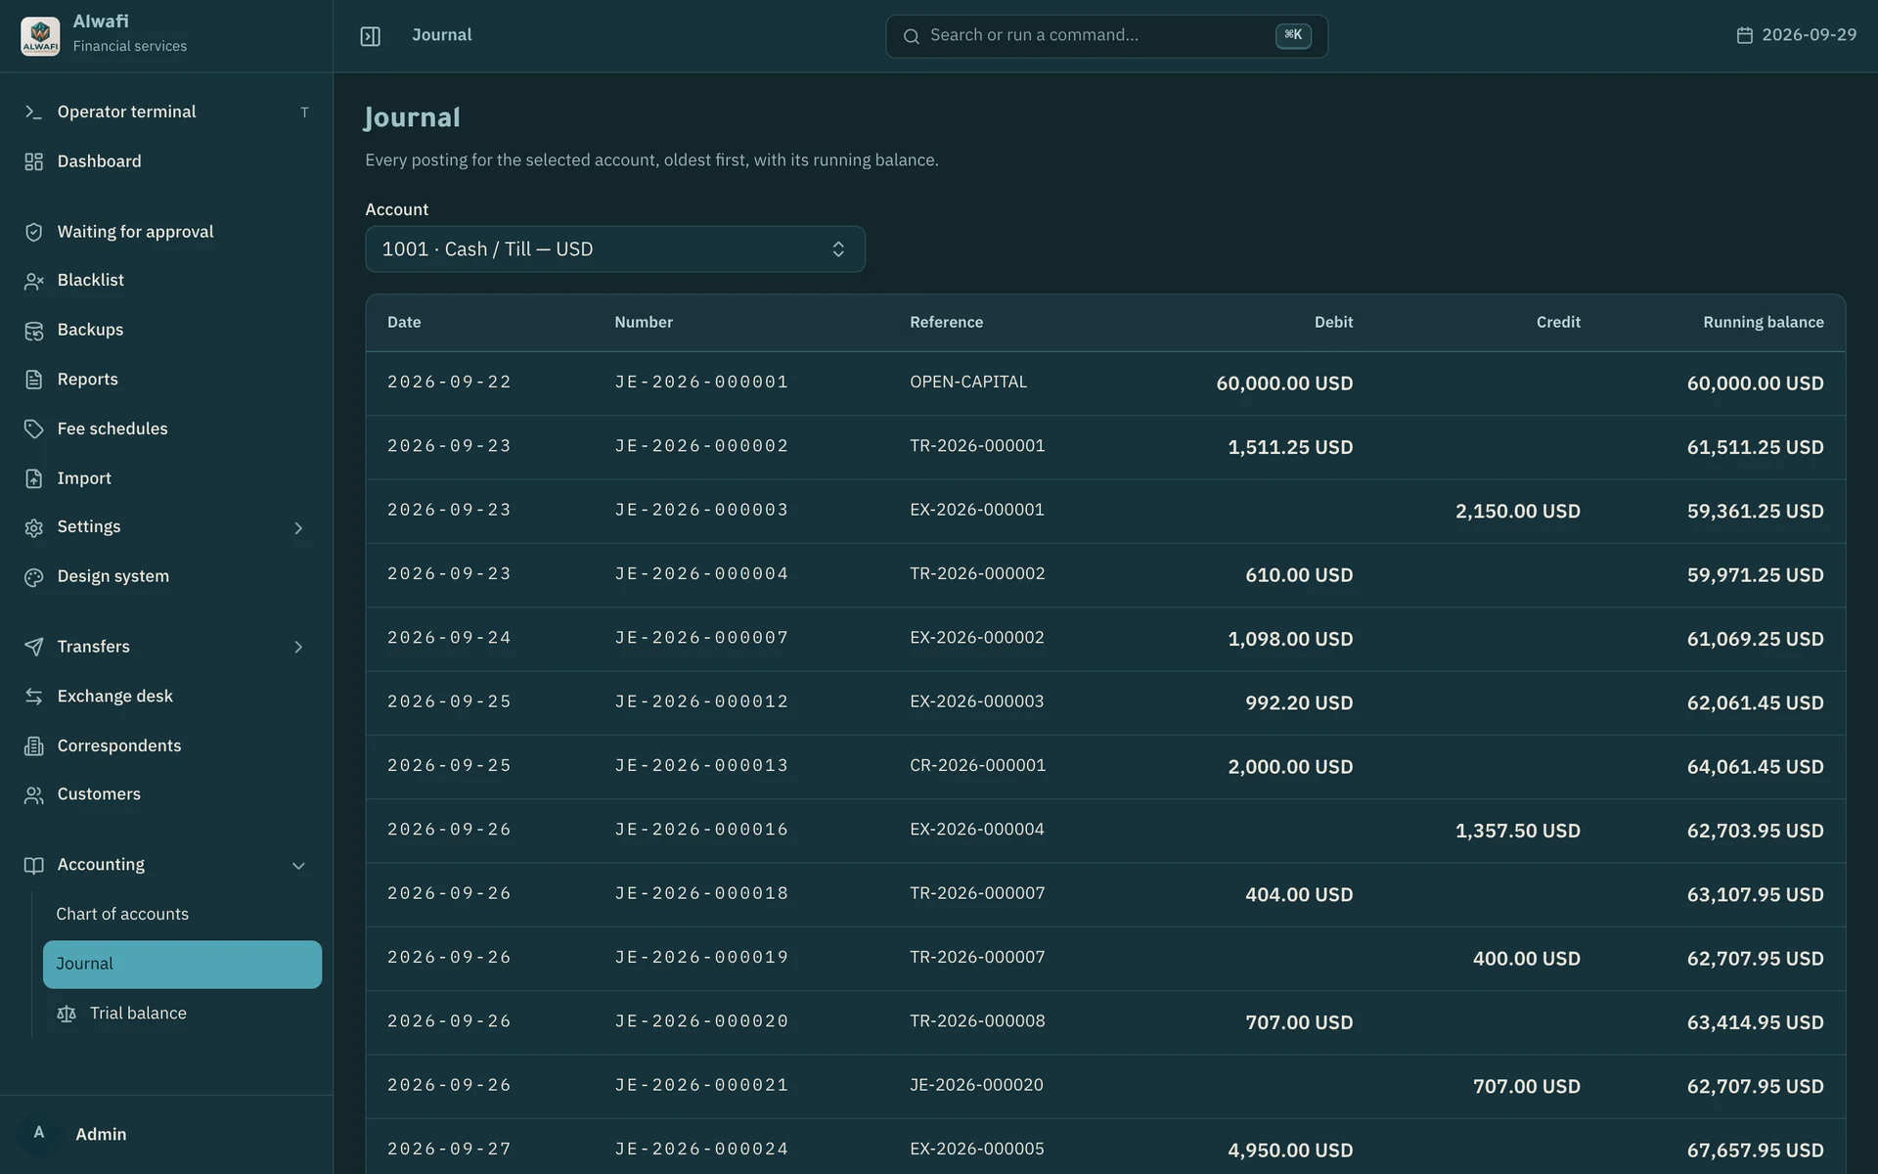Click entry number JE-2026-000018
This screenshot has width=1878, height=1174.
click(701, 894)
